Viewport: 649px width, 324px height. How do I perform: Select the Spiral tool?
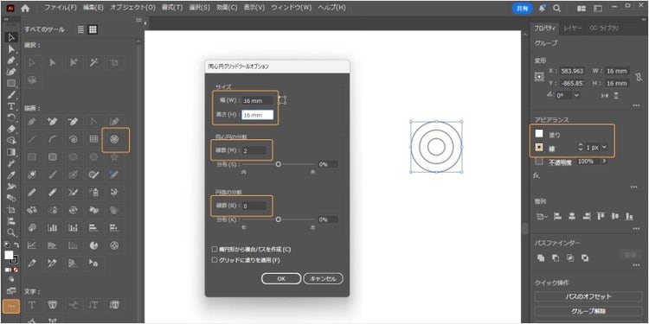tap(74, 140)
